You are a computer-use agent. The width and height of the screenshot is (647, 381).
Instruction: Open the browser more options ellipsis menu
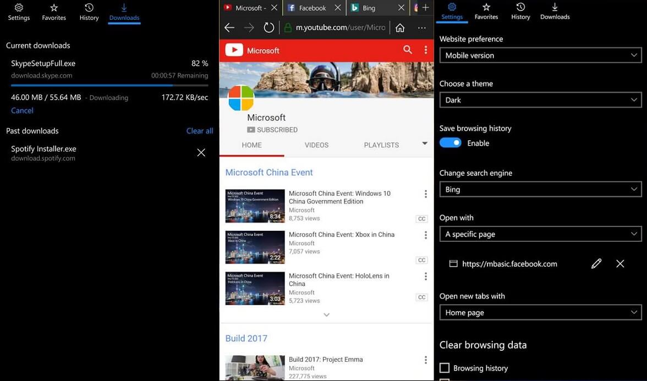point(421,27)
